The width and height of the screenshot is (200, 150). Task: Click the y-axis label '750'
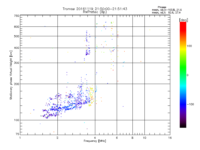[16, 16]
